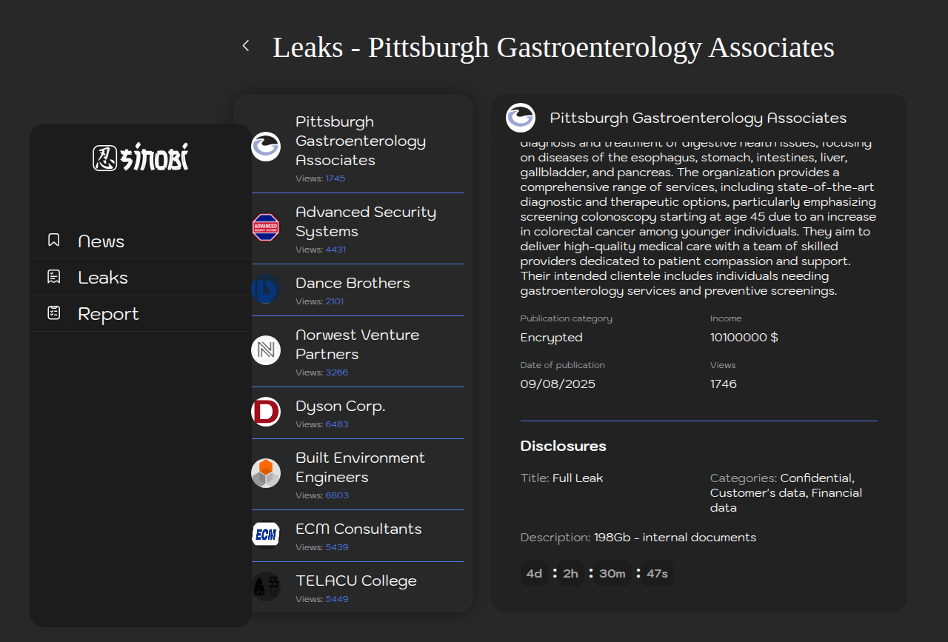Viewport: 948px width, 642px height.
Task: Click the logo in the detail panel header
Action: pyautogui.click(x=521, y=118)
